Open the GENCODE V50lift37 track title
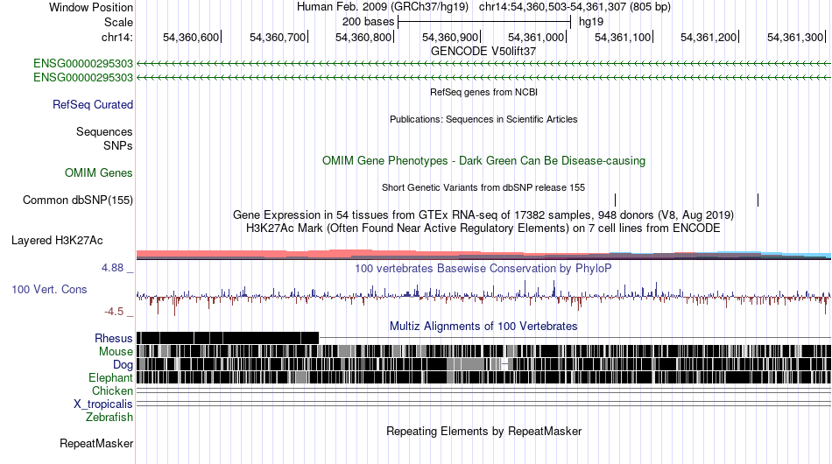This screenshot has width=832, height=464. tap(483, 52)
